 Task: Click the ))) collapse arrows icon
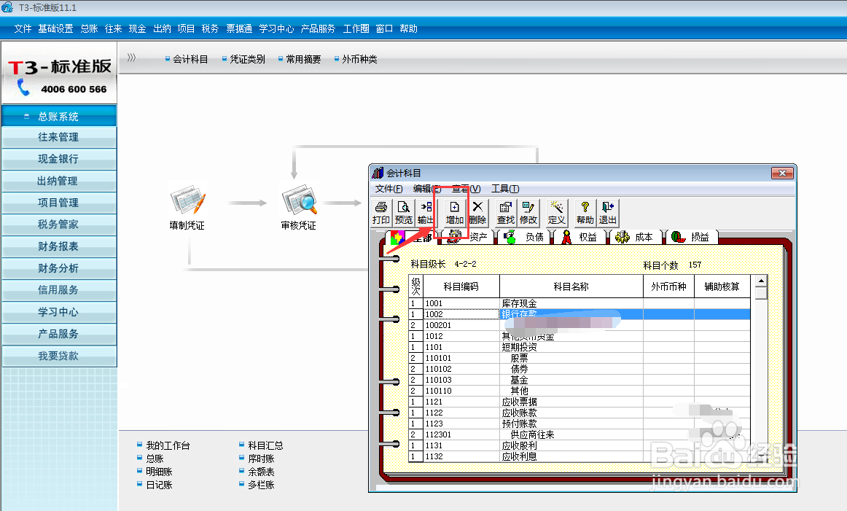(131, 58)
